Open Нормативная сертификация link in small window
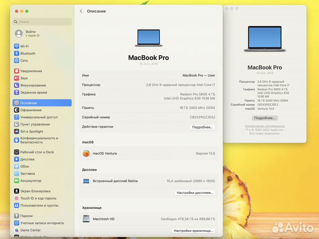This screenshot has height=239, width=319. [x=265, y=126]
